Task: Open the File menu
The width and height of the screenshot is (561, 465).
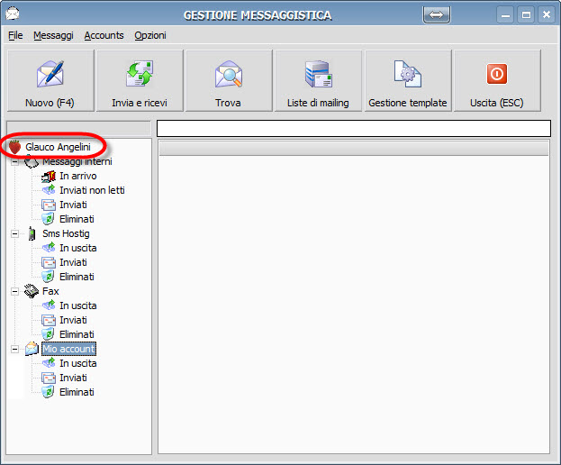Action: click(x=15, y=35)
